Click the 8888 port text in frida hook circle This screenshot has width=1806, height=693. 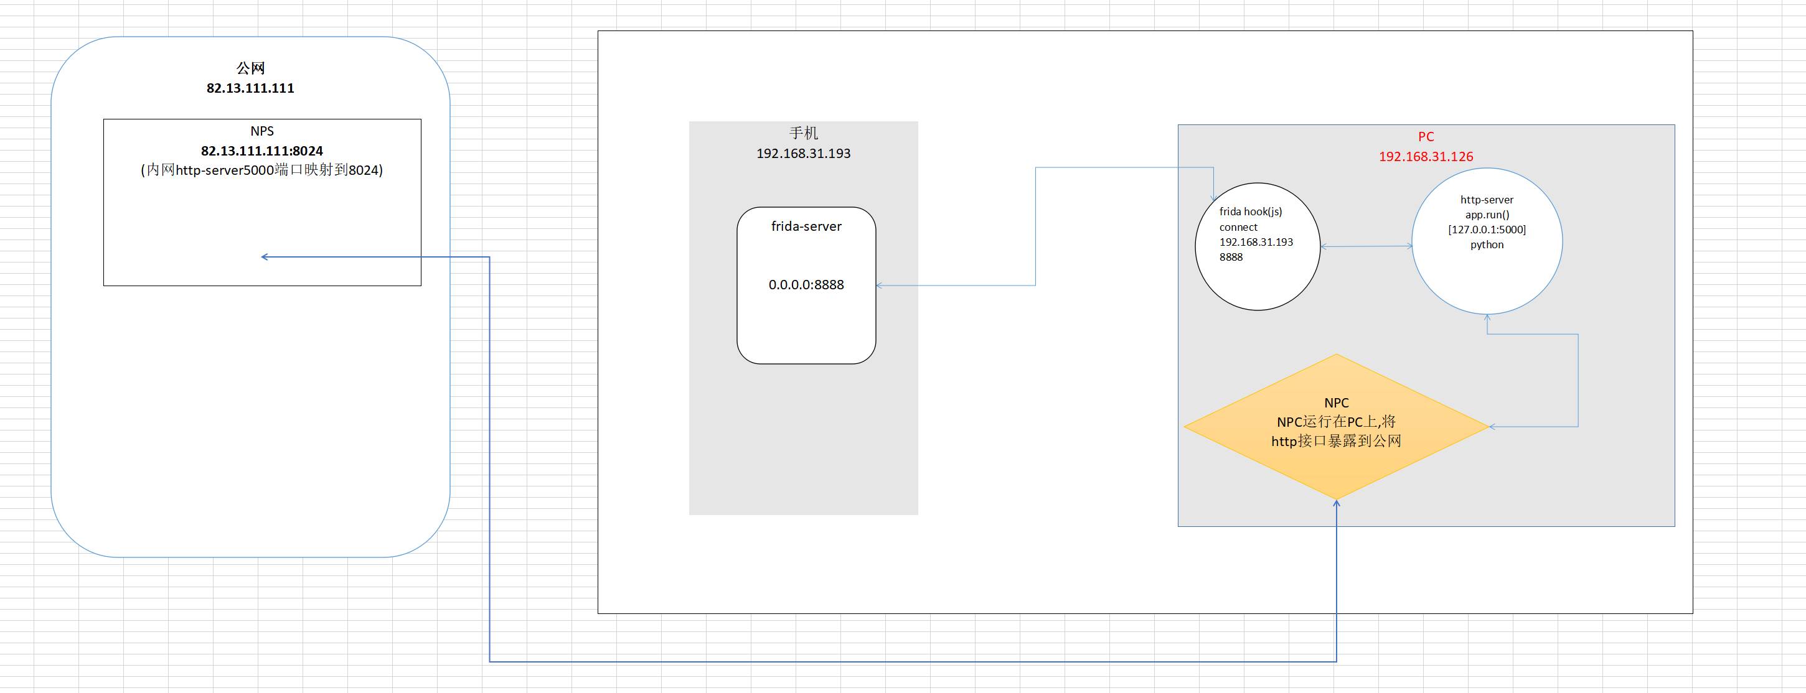(1231, 257)
